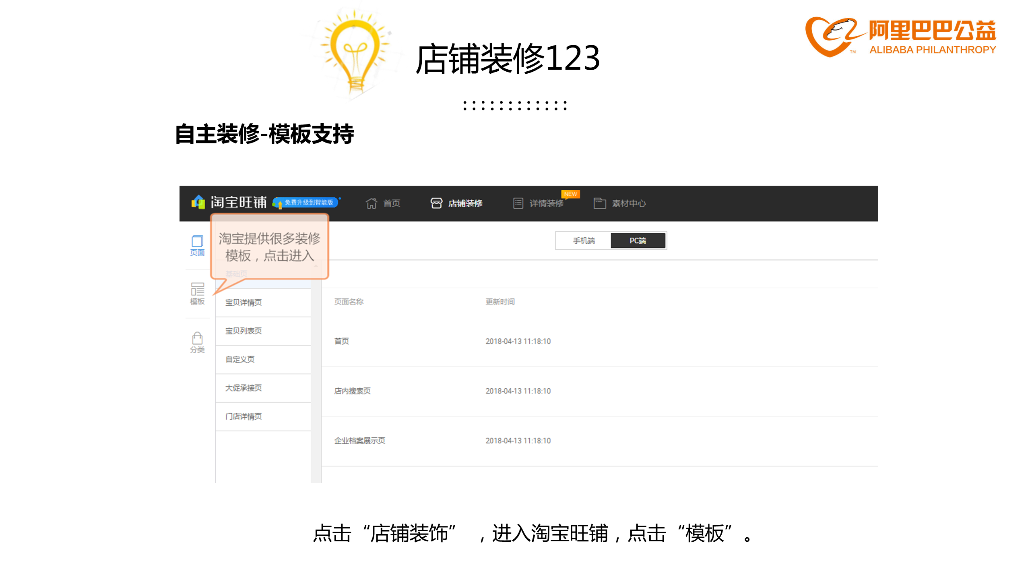The width and height of the screenshot is (1030, 580).
Task: Select 宝贝列表页 in the page list
Action: 263,331
